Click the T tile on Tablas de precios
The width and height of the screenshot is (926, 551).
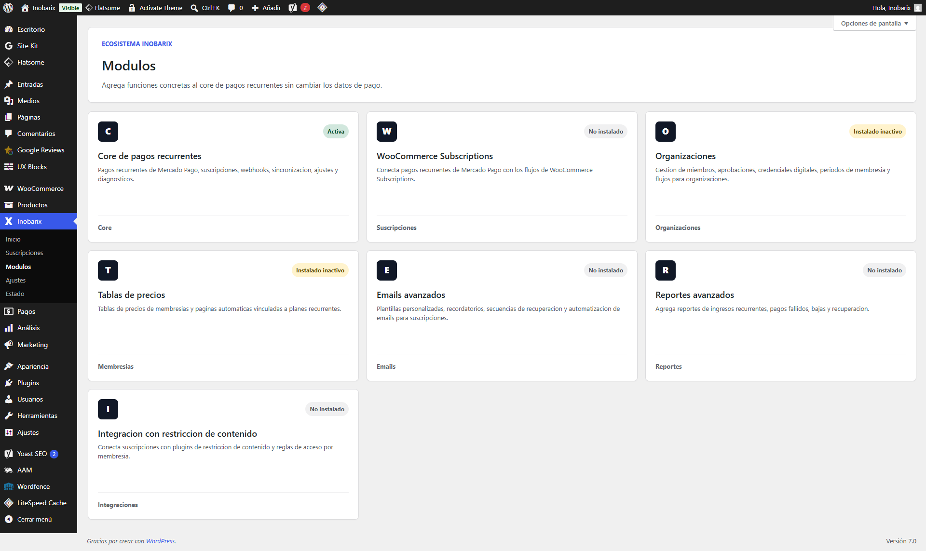(x=108, y=270)
